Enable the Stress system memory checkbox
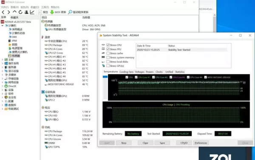The width and height of the screenshot is (255, 160). (108, 57)
